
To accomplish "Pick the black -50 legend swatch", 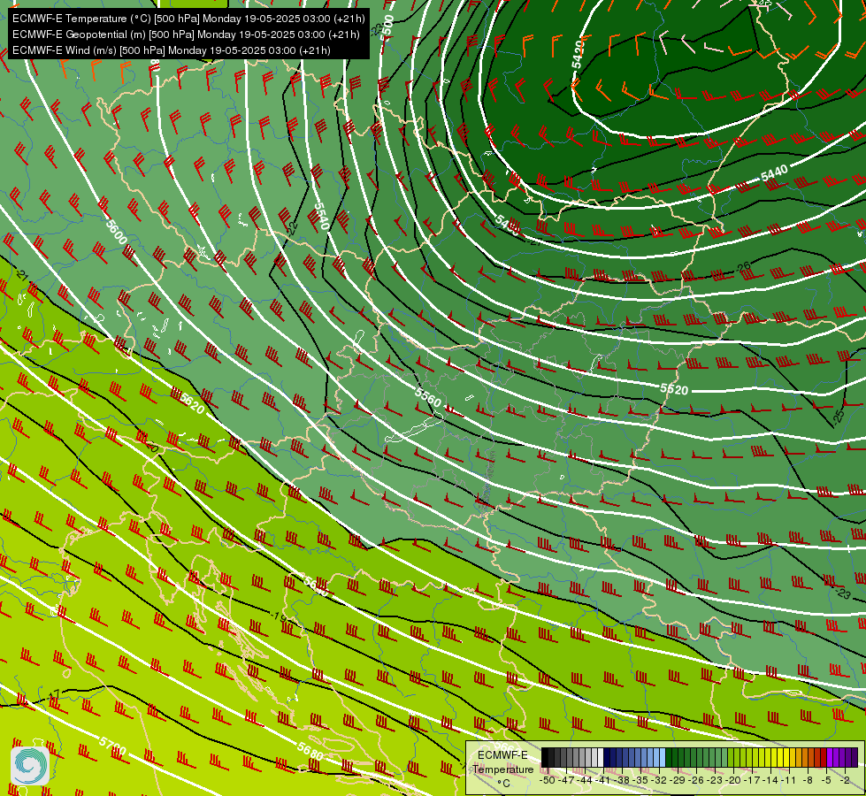I will tap(545, 757).
